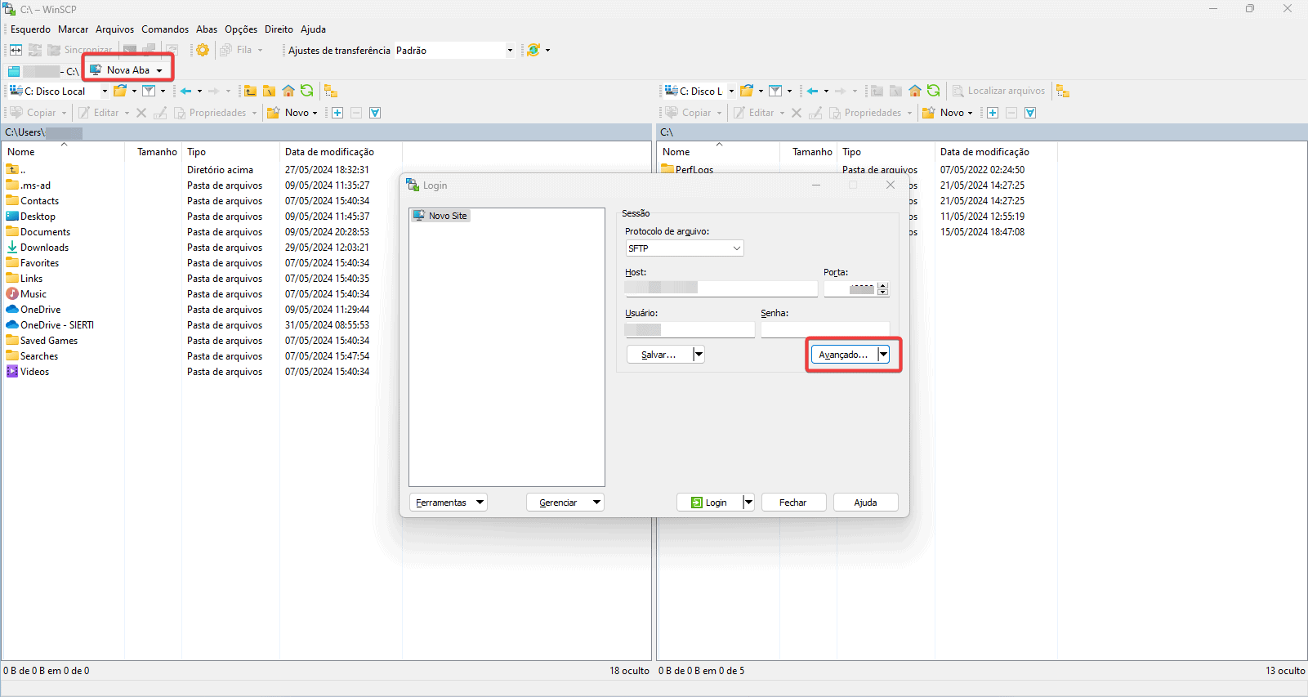Go to the left panel parent directory
This screenshot has height=697, width=1308.
[250, 91]
